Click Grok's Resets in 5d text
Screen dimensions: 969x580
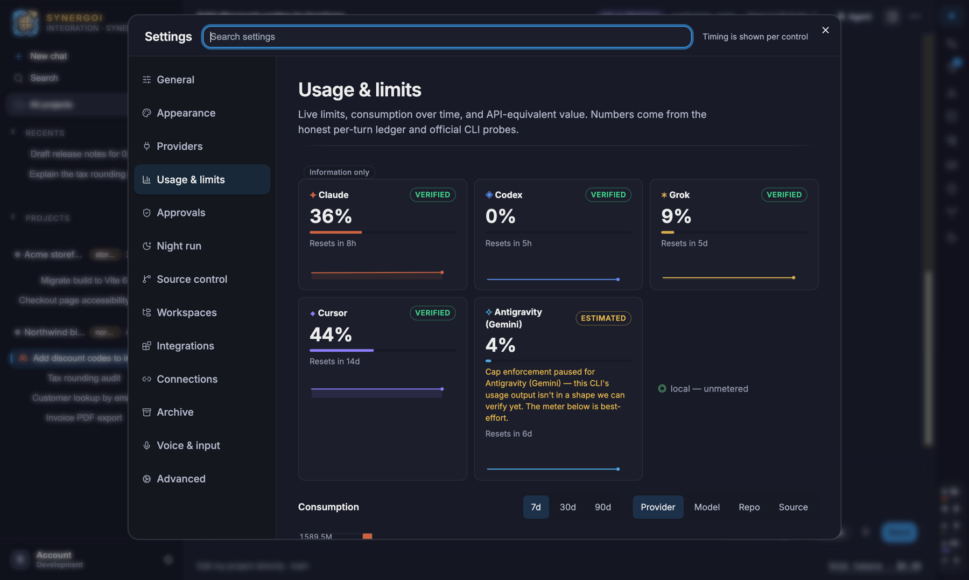pyautogui.click(x=684, y=243)
